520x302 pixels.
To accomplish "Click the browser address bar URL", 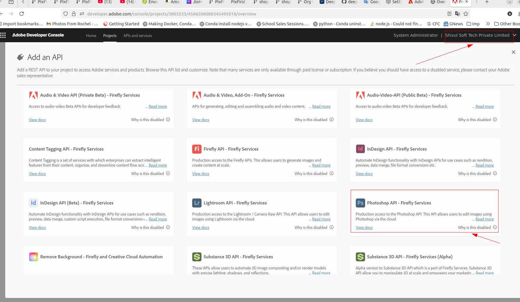I will click(x=171, y=14).
